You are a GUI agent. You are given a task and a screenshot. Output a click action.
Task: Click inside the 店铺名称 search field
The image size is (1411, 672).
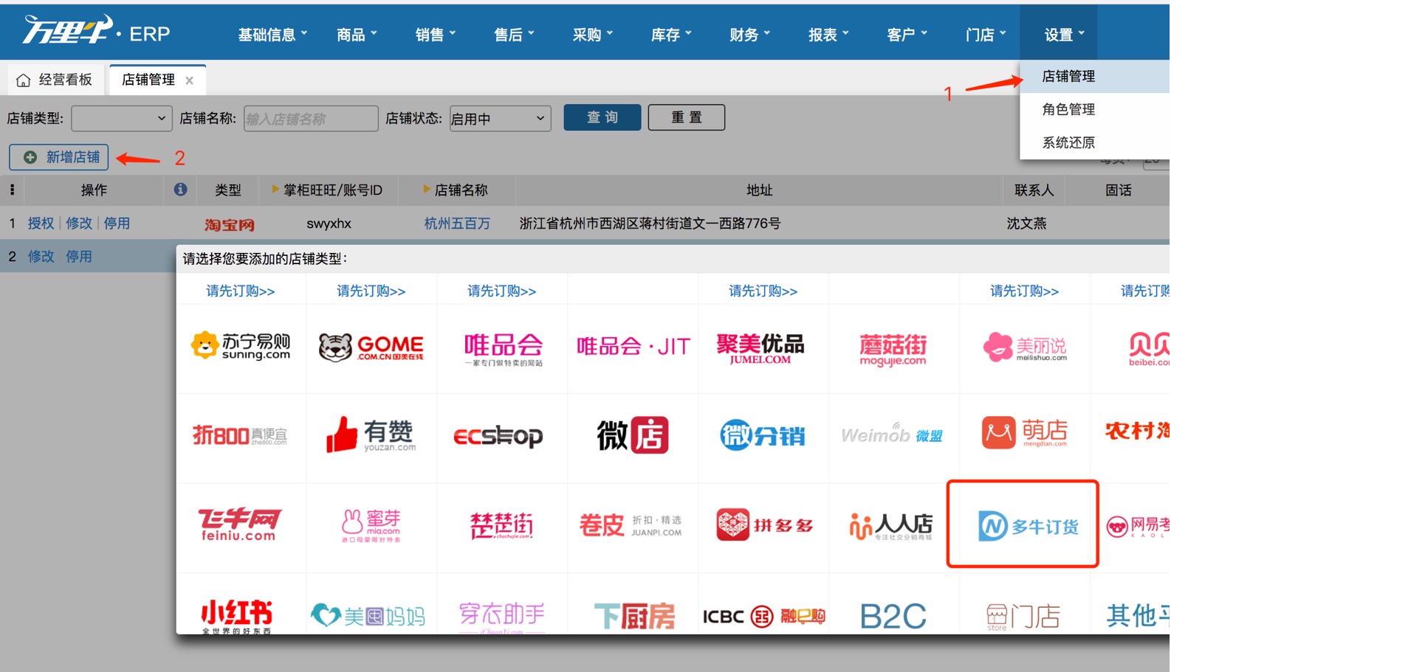coord(310,118)
